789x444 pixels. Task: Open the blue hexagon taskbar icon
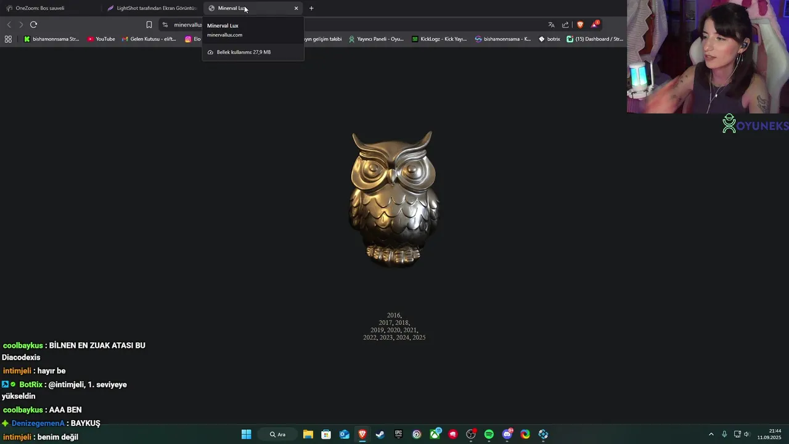pyautogui.click(x=543, y=434)
